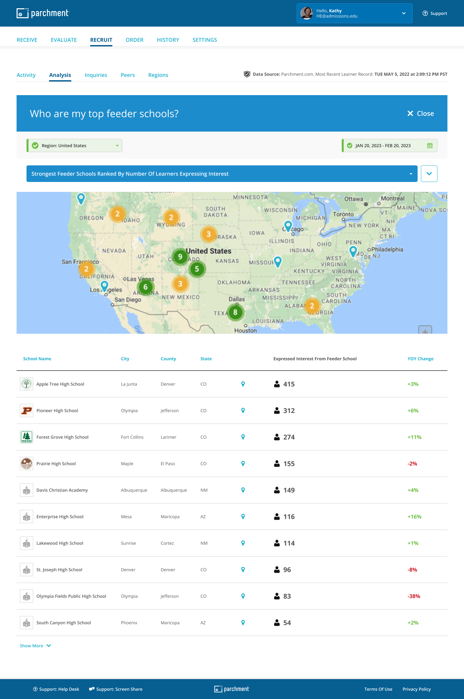Click the green cluster marker numbered 9
464x699 pixels.
[180, 257]
